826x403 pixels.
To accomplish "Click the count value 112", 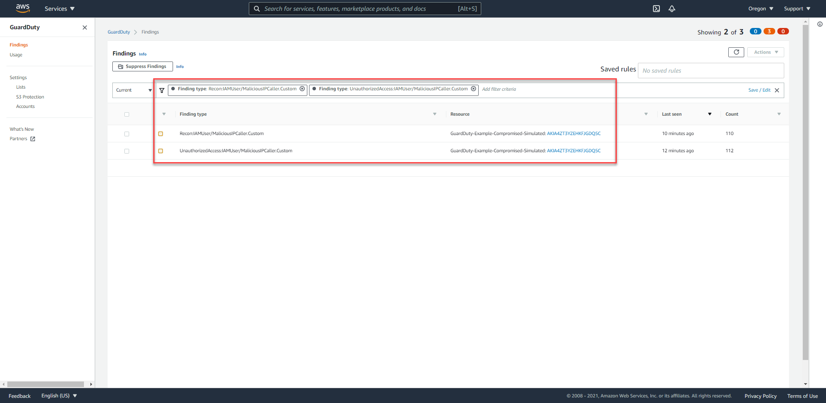I will click(x=730, y=151).
